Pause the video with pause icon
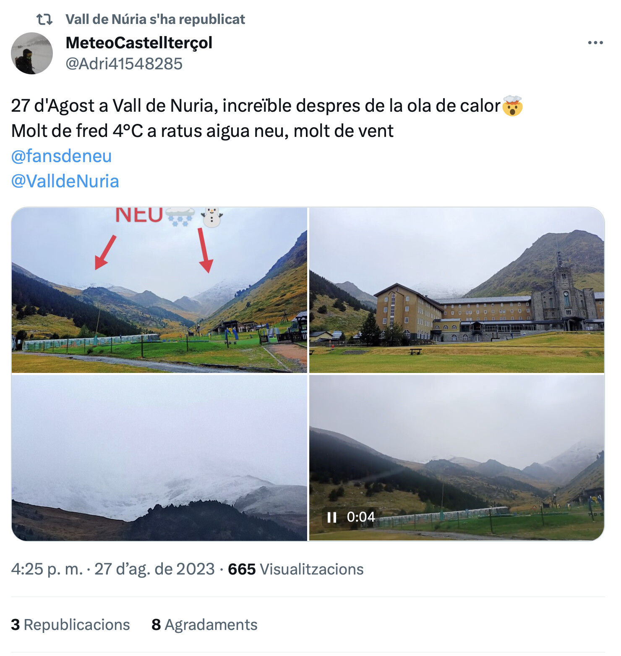The image size is (621, 656). [x=332, y=517]
